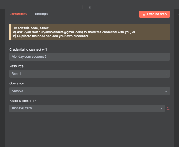Click the flask icon on Execute step

coord(144,14)
